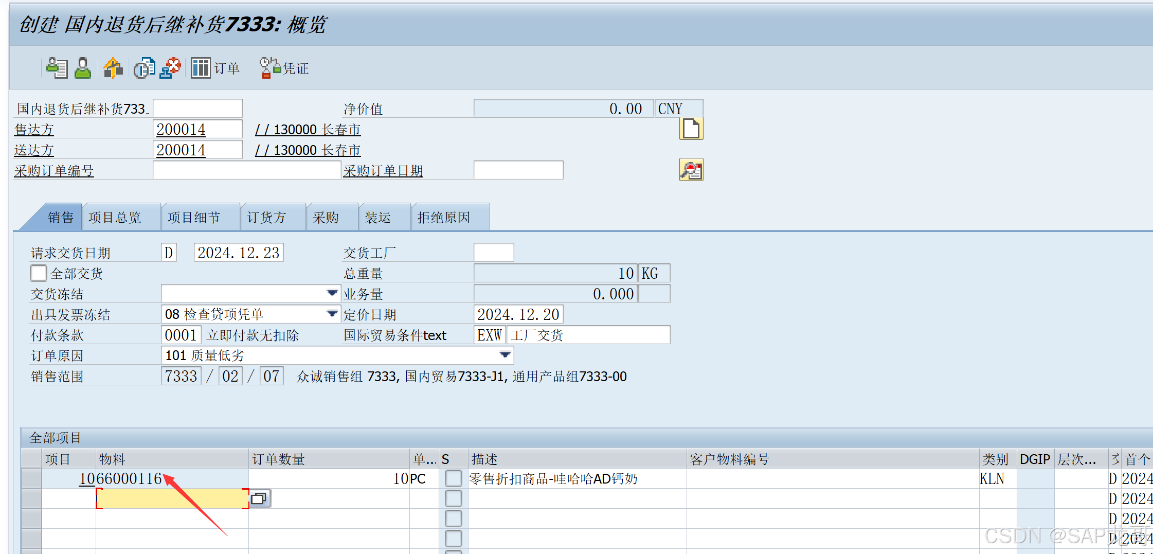Click the 描述 column header

tap(577, 458)
